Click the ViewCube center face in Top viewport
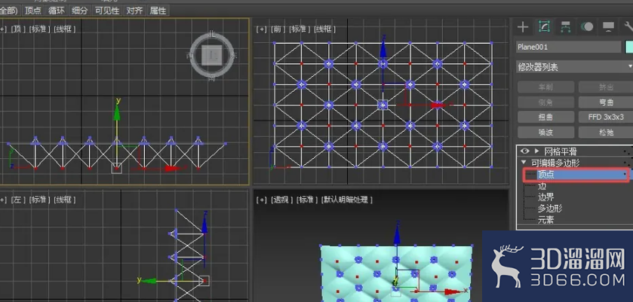This screenshot has height=302, width=633. coord(212,56)
